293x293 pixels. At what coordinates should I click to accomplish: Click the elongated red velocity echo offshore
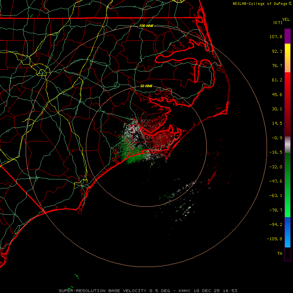(x=212, y=177)
